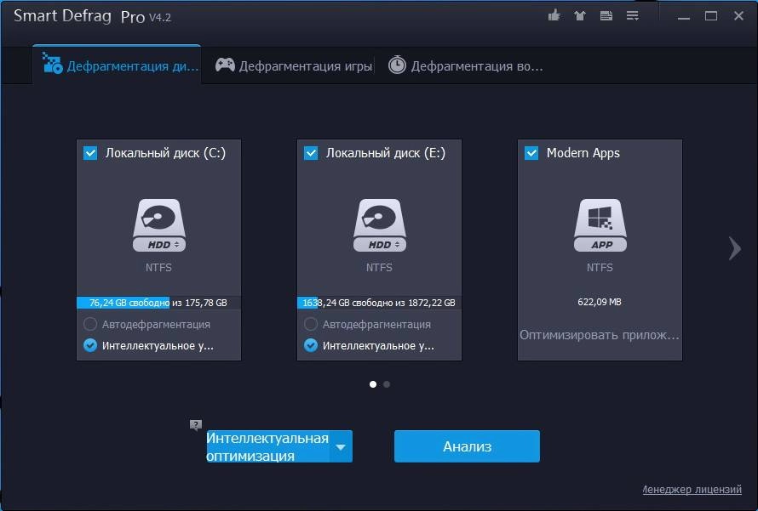Click Интеллектуальная оптимизация button

(268, 447)
